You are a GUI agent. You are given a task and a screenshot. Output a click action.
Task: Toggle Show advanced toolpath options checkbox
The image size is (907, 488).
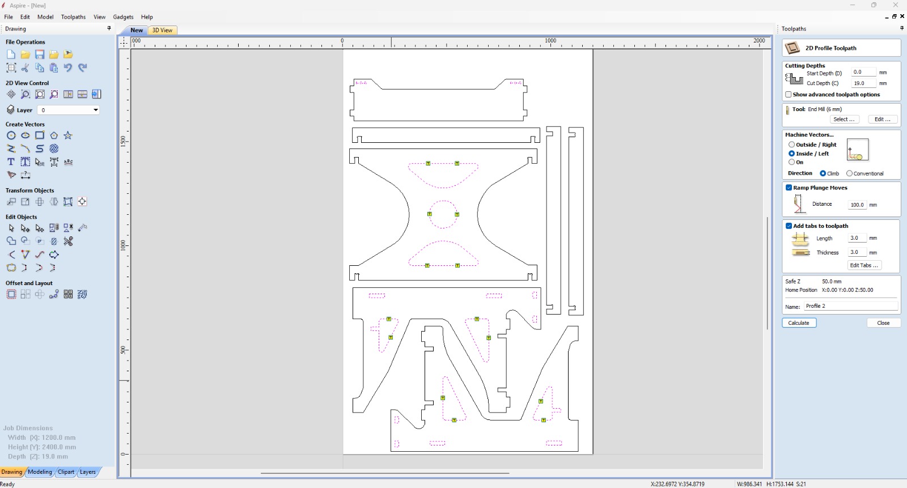pyautogui.click(x=788, y=95)
